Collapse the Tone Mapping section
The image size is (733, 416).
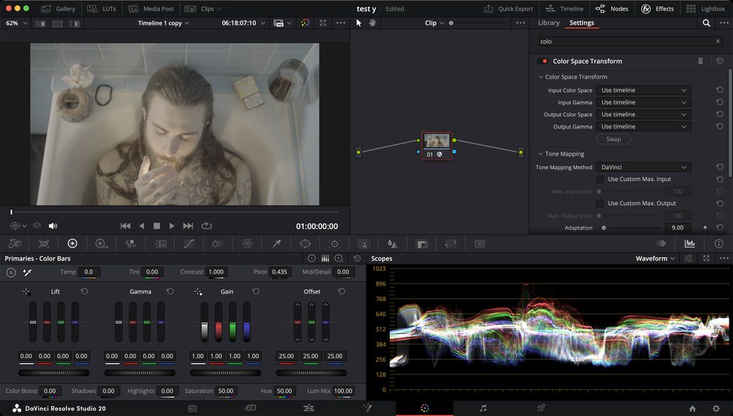(x=541, y=154)
